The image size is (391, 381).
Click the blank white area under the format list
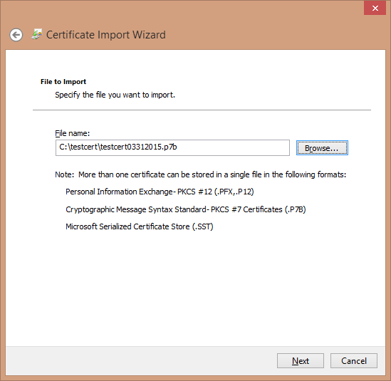point(195,287)
